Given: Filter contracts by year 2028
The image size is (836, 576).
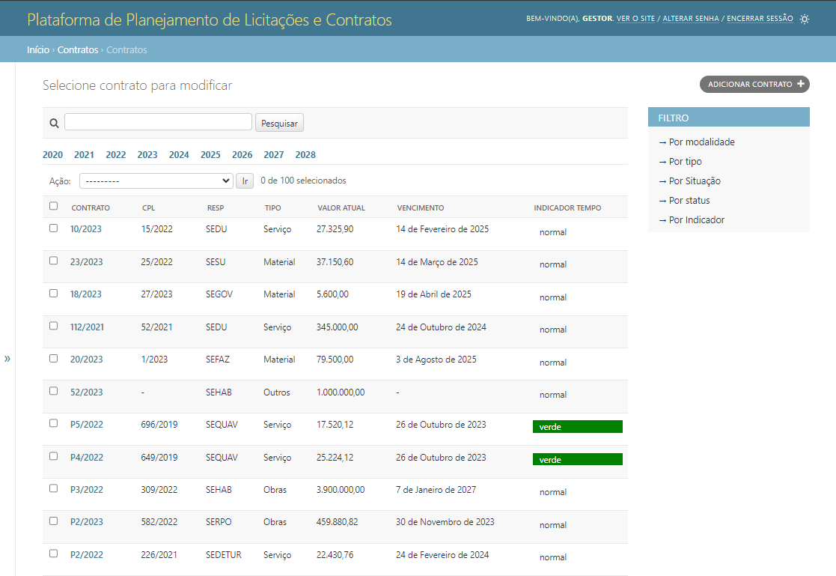Looking at the screenshot, I should click(305, 155).
